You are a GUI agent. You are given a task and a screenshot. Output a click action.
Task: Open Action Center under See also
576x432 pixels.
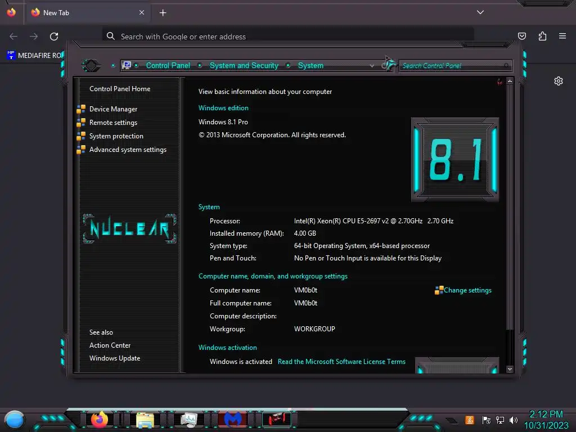click(110, 345)
